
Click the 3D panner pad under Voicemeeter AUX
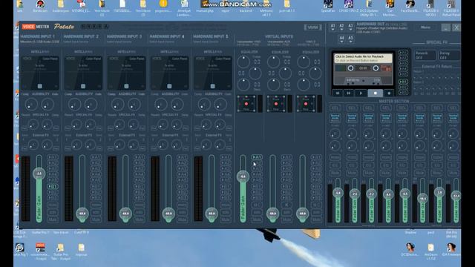(x=276, y=104)
